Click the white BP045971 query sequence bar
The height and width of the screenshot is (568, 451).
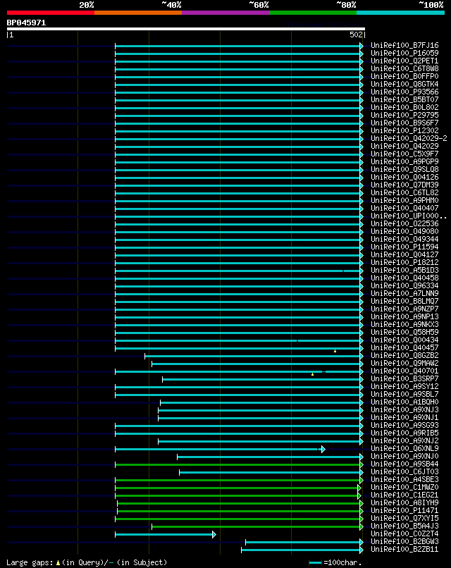click(186, 29)
